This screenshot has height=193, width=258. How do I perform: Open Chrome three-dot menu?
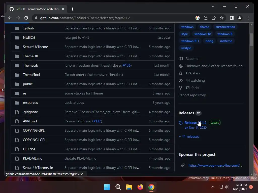[248, 18]
